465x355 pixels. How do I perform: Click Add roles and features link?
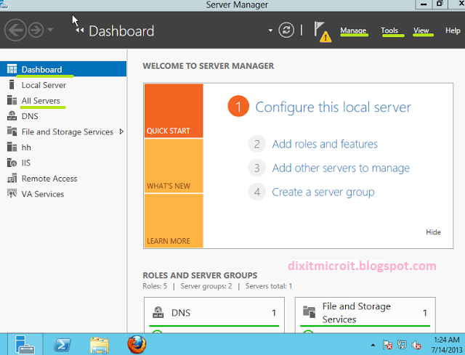[x=325, y=144]
